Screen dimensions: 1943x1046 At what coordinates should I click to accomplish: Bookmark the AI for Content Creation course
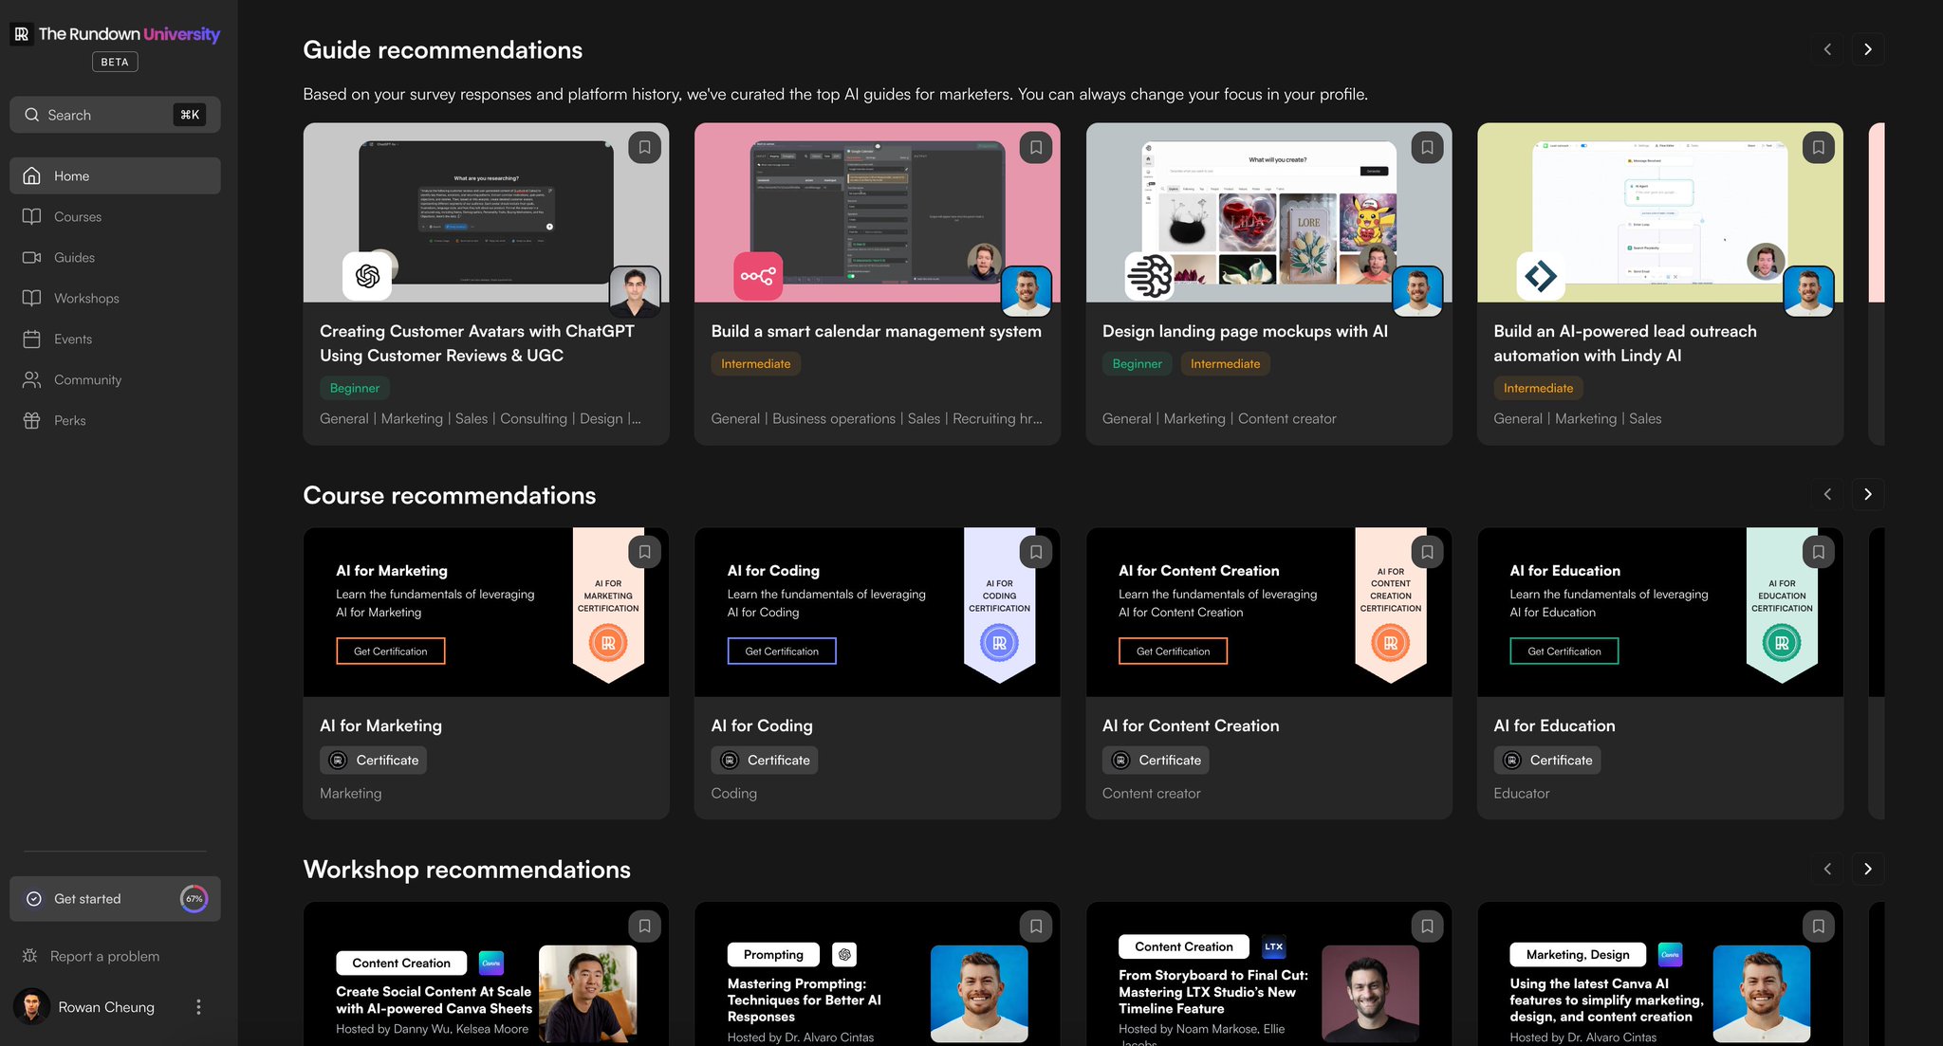(1427, 552)
